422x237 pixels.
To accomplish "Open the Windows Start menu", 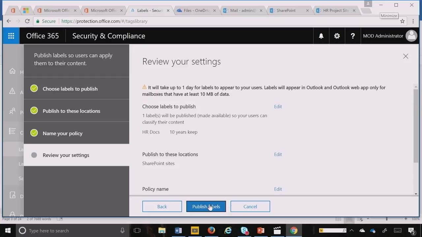I will tap(8, 230).
